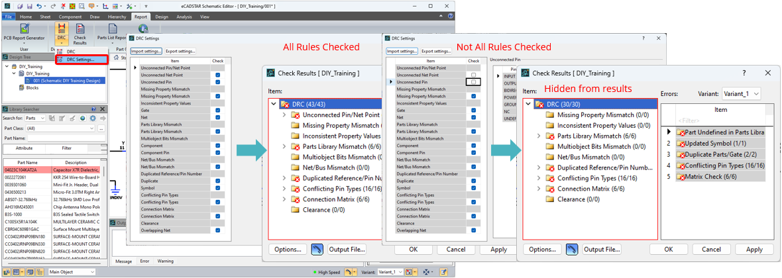Open the Search for Parts dropdown

pos(35,118)
